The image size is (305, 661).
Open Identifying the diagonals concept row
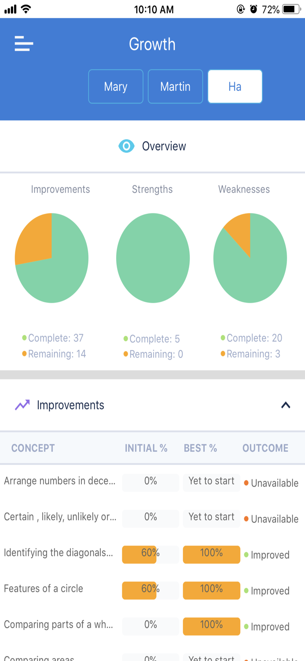59,553
